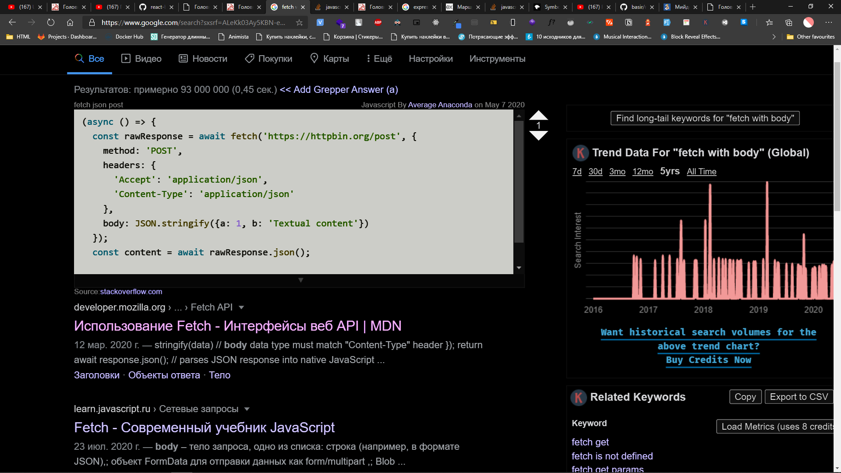Open Average Anaconda author profile

coord(440,105)
